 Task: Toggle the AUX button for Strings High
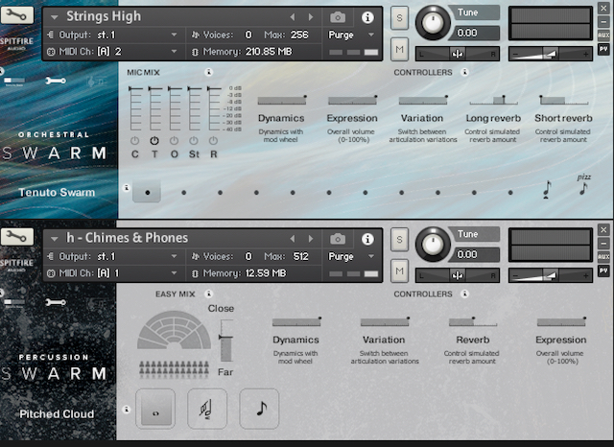(x=603, y=35)
